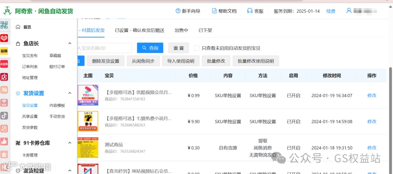Focus the 宝贝名称/ID search field
Viewport: 393px width, 174px height.
coord(105,48)
